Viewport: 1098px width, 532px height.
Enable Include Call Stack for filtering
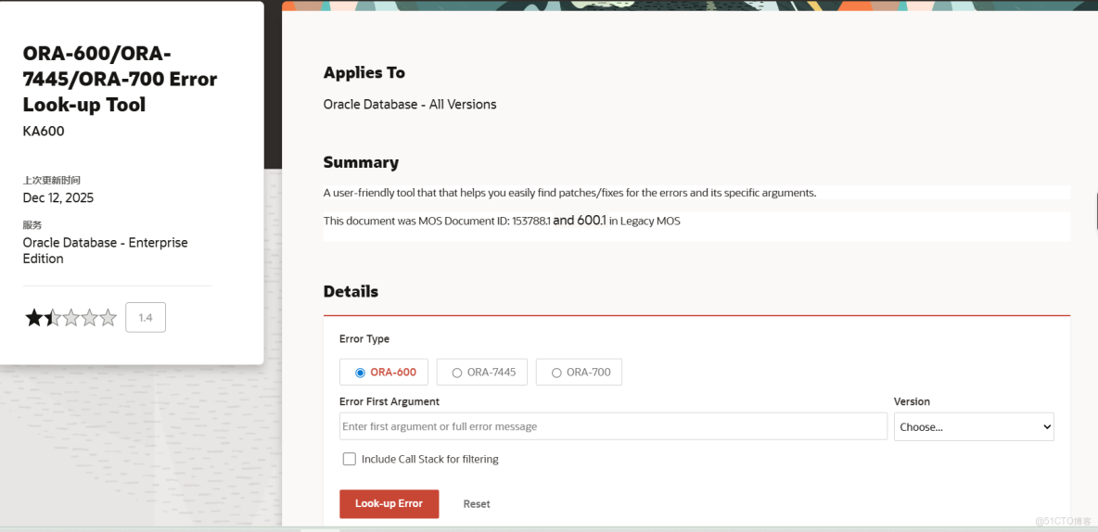pos(350,459)
